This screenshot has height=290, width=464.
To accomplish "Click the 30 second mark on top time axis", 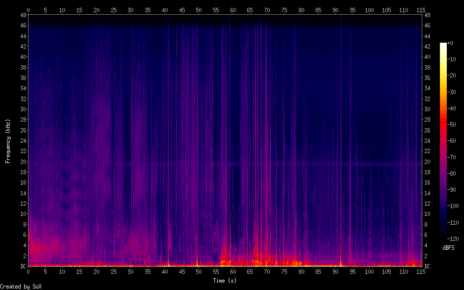I will click(x=130, y=10).
